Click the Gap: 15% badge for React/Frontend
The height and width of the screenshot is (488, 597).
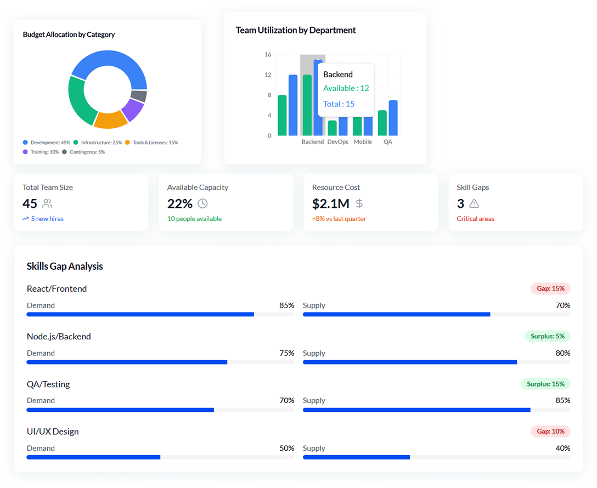pos(550,288)
